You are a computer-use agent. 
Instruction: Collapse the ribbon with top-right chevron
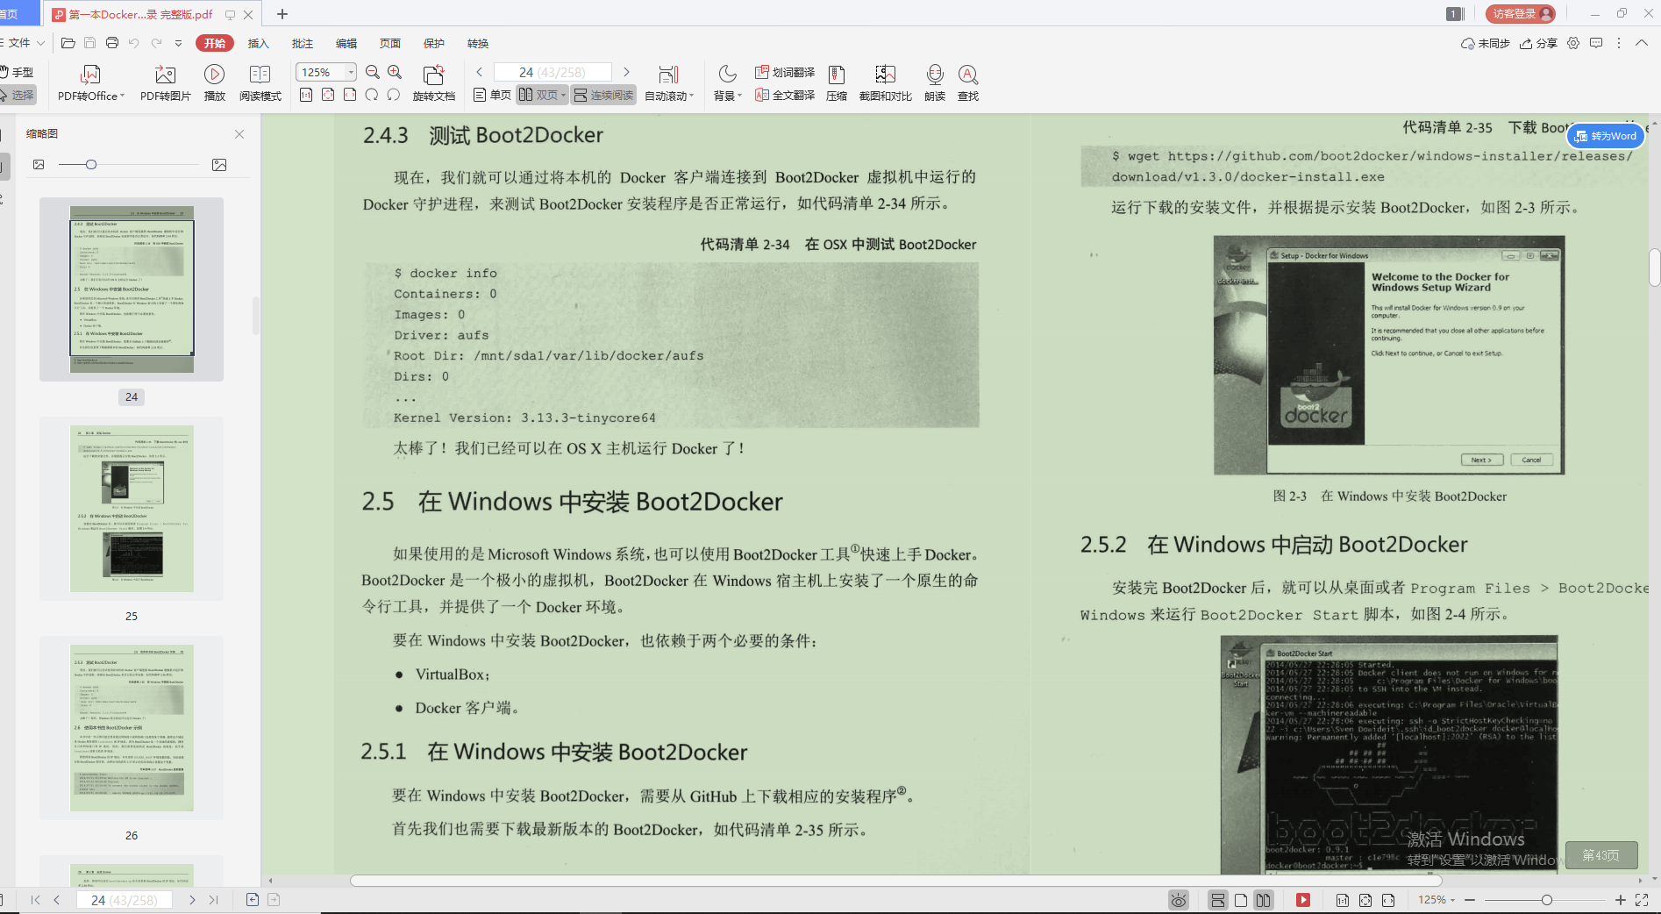[1642, 43]
